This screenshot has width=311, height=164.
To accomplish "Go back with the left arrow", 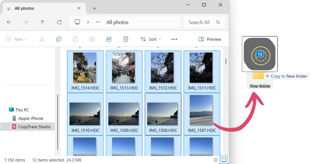I will (x=9, y=22).
